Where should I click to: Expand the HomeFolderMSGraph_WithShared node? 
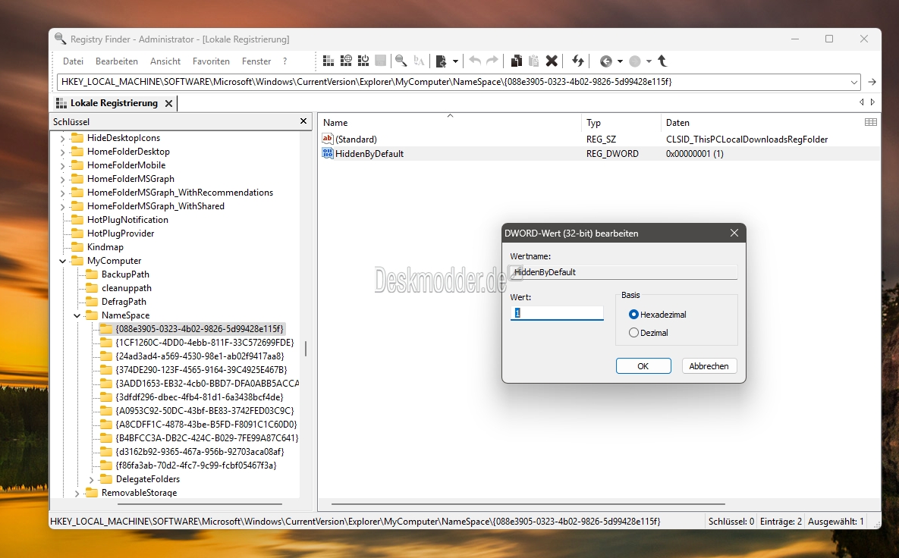tap(62, 206)
